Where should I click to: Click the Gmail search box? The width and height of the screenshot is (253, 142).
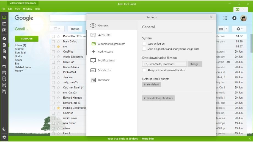[x=68, y=18]
